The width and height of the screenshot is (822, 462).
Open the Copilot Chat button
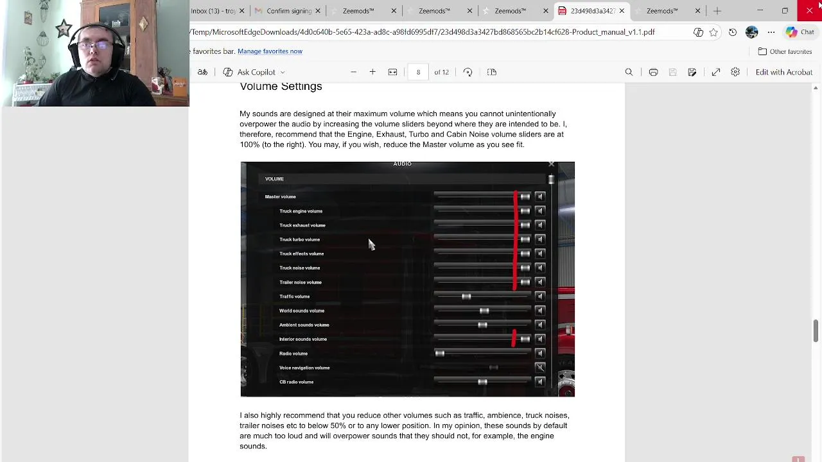coord(800,32)
